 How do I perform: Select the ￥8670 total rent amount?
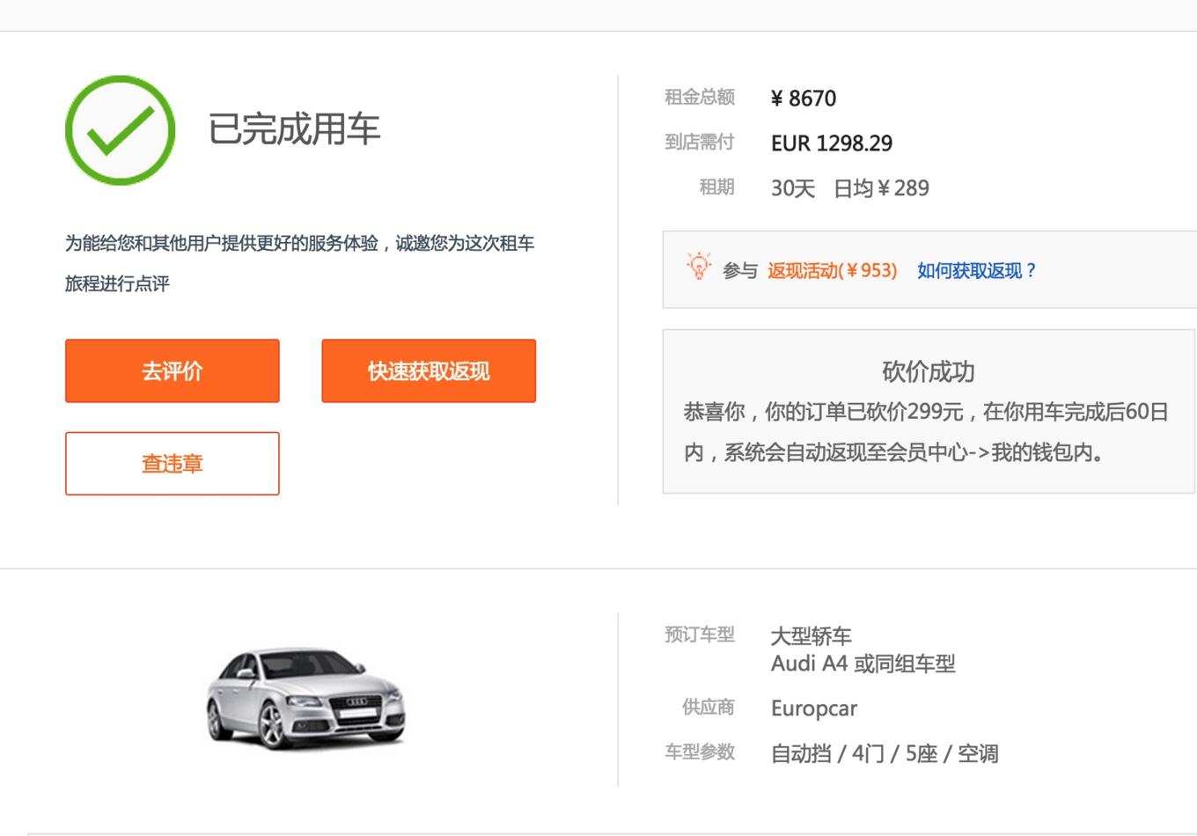(x=804, y=99)
